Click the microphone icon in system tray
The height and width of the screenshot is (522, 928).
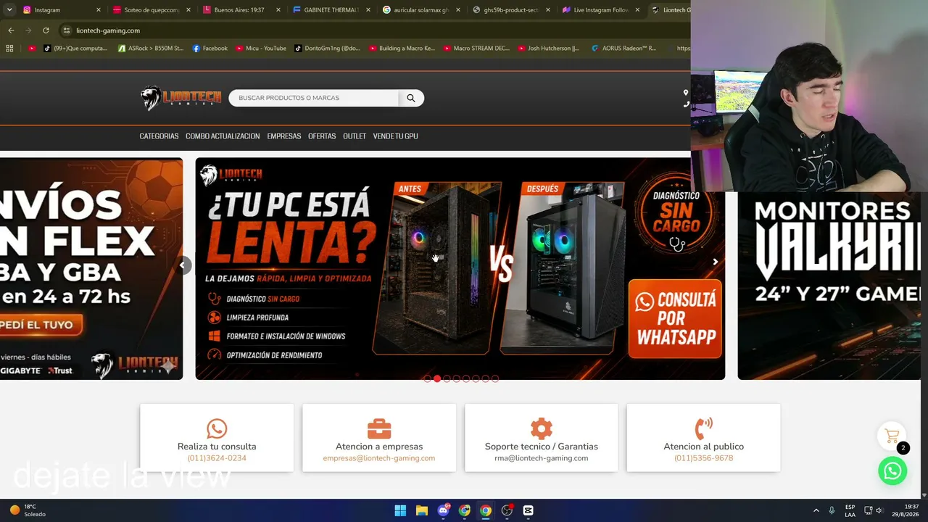click(832, 510)
